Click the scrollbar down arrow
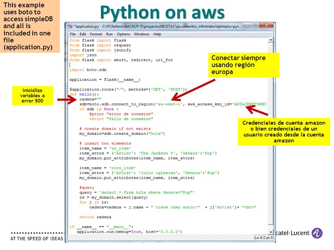334x250 pixels. pos(271,232)
